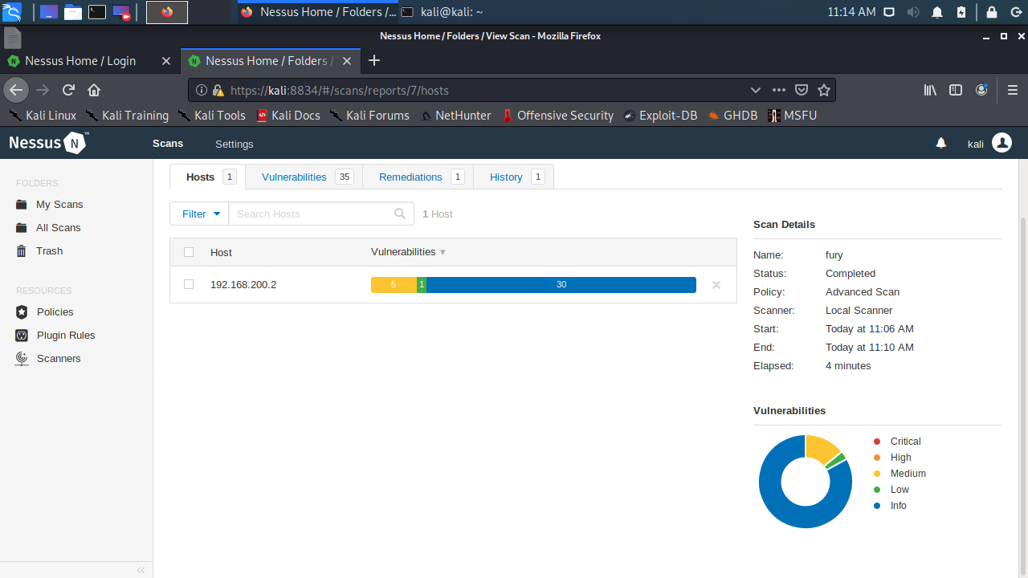Screen dimensions: 1028x578
Task: Select the Hosts tab
Action: (207, 177)
